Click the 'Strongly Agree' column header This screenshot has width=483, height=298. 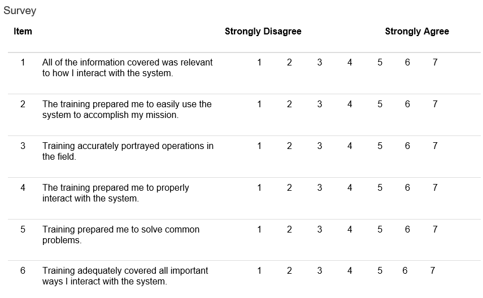pos(417,32)
